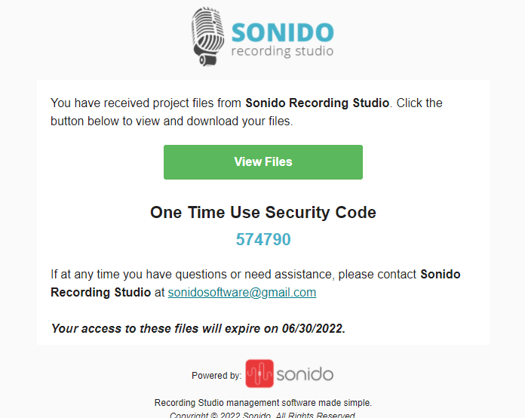Image resolution: width=525 pixels, height=418 pixels.
Task: Click the One Time Use Security Code heading
Action: [263, 212]
